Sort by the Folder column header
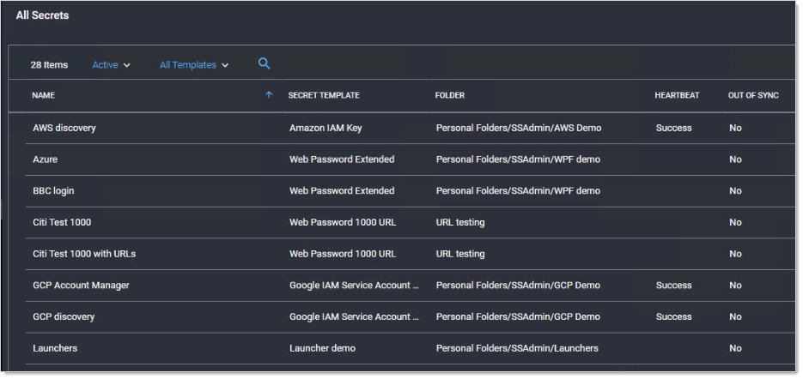The width and height of the screenshot is (803, 379). [x=450, y=96]
